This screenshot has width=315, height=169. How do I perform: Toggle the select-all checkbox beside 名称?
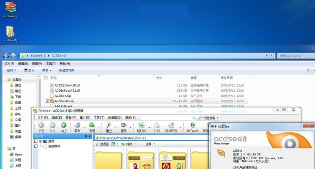(x=46, y=78)
